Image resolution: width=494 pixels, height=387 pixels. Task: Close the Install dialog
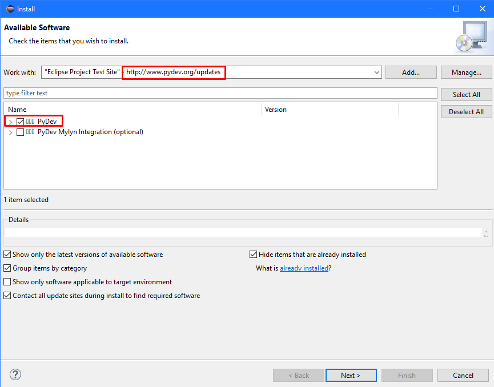pos(483,9)
